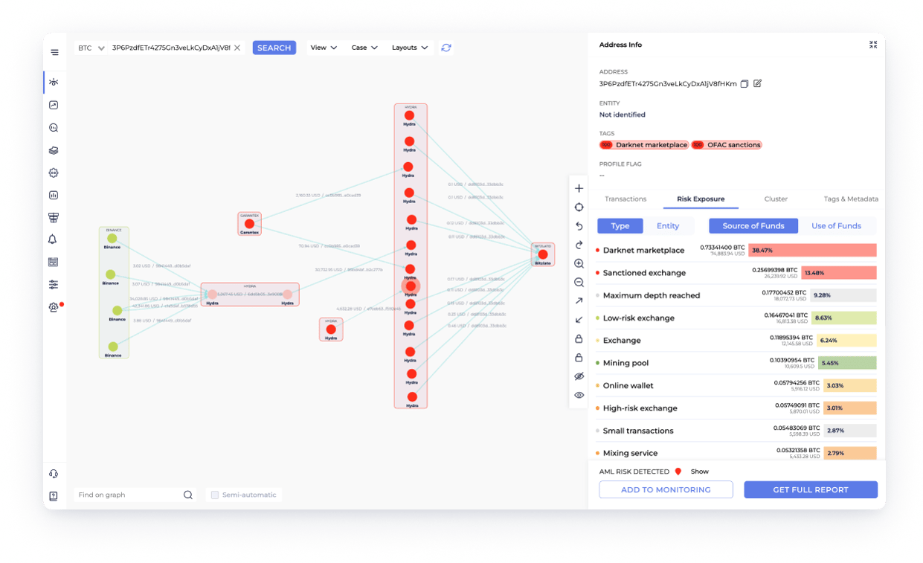
Task: Click ADD TO MONITORING button
Action: tap(666, 489)
